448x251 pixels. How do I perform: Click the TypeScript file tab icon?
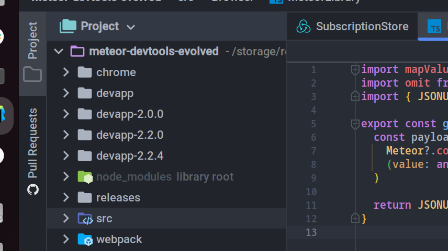coord(434,27)
